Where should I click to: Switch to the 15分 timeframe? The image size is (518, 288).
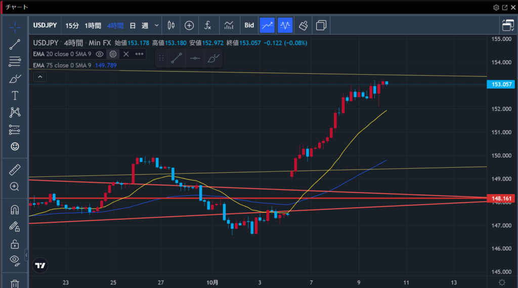click(72, 25)
